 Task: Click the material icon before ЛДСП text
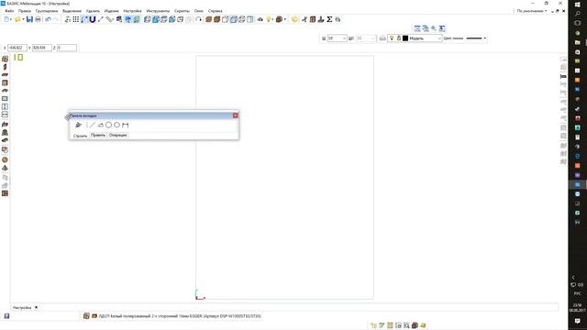tap(94, 316)
